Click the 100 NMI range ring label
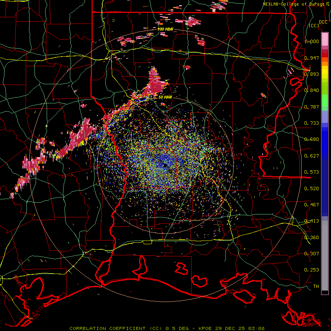The height and width of the screenshot is (331, 331). click(x=165, y=29)
